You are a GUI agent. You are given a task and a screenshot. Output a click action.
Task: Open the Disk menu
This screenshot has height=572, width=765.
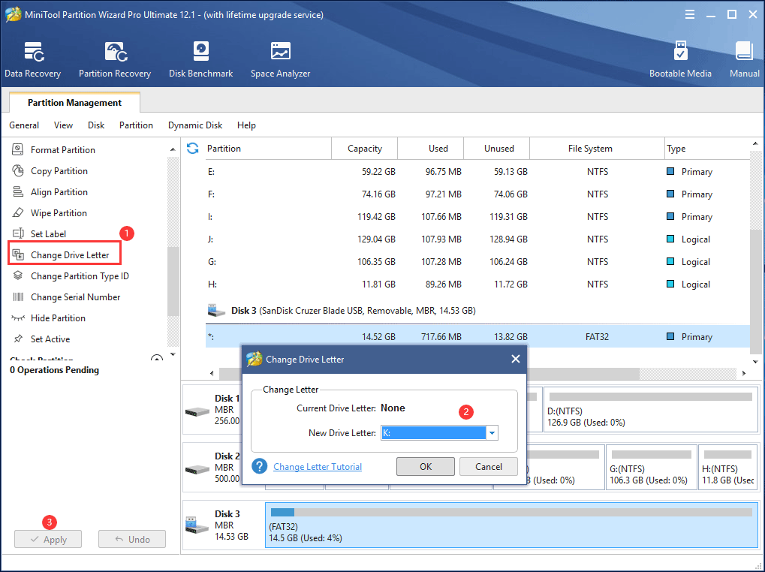click(96, 125)
